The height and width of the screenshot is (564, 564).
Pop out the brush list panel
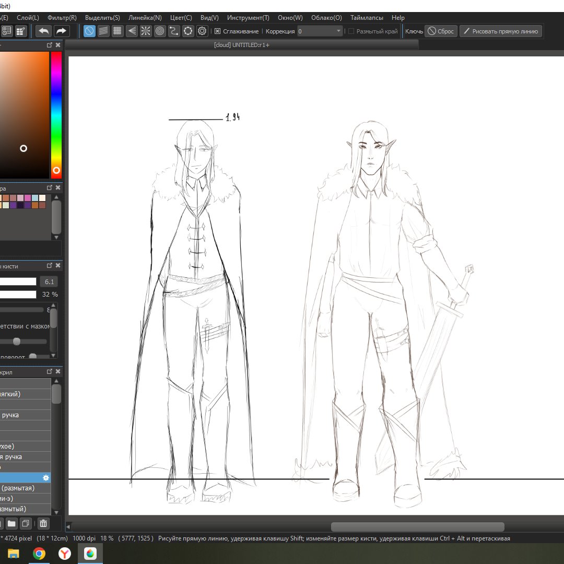click(50, 372)
